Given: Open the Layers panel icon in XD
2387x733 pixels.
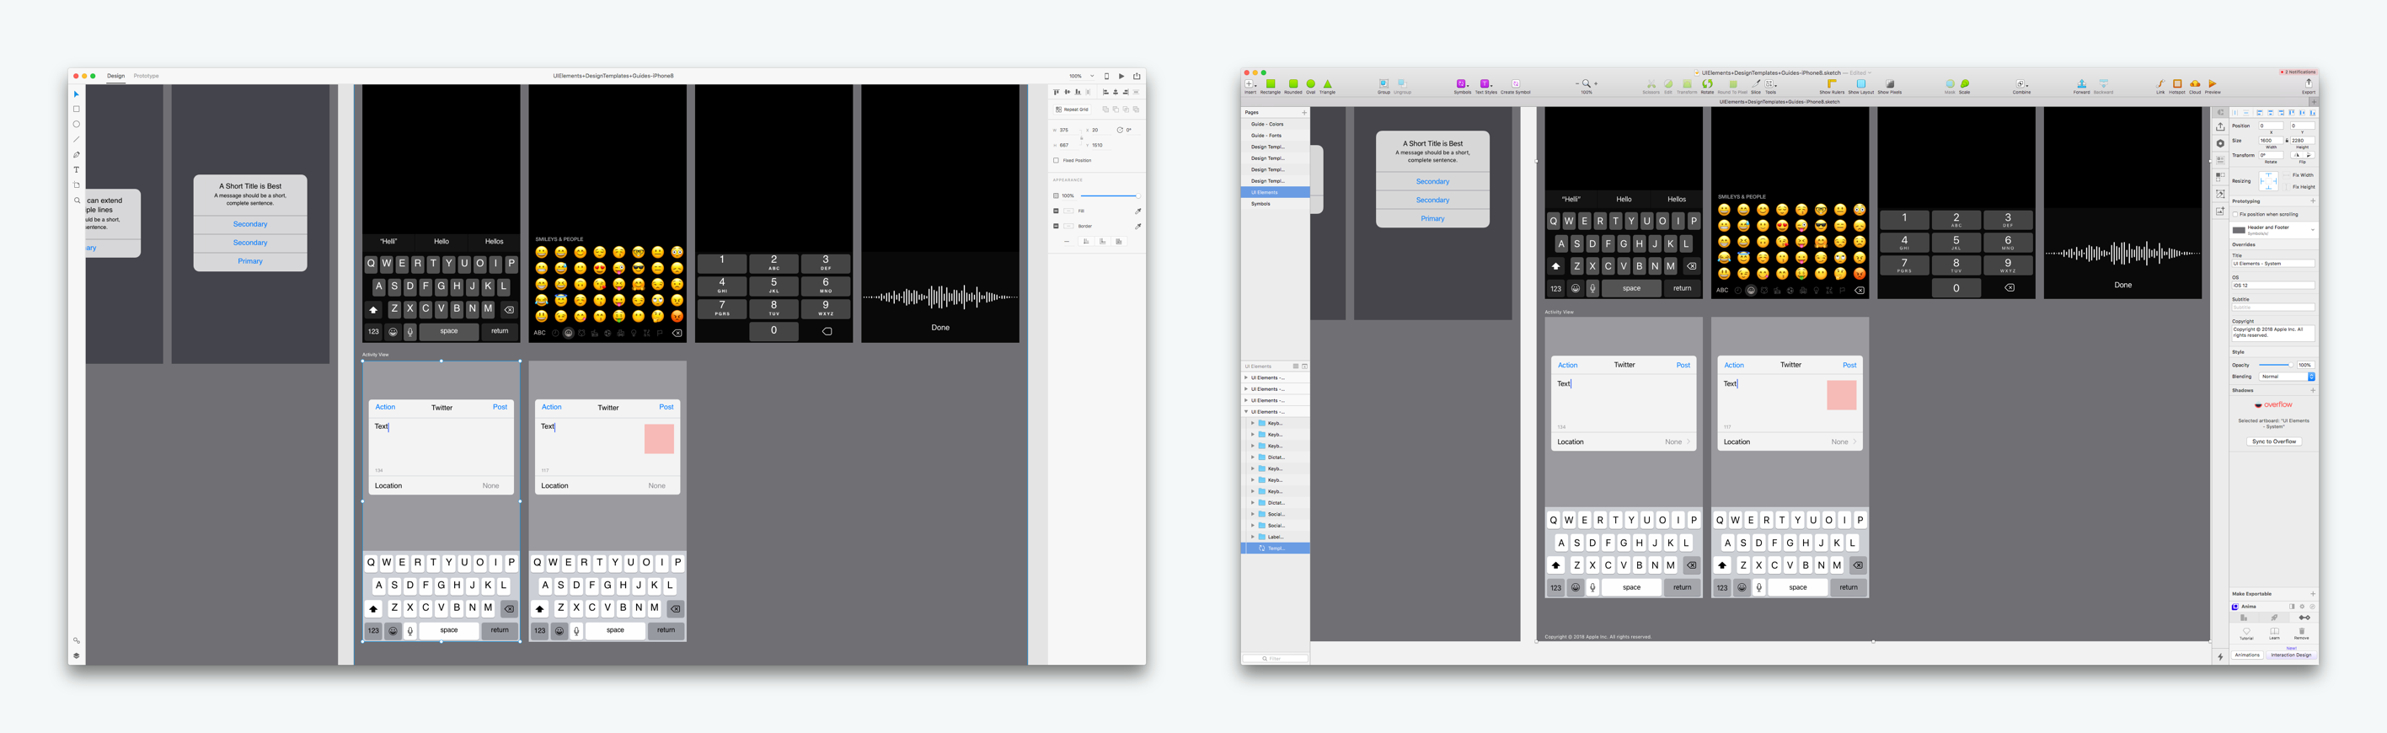Looking at the screenshot, I should click(x=76, y=655).
